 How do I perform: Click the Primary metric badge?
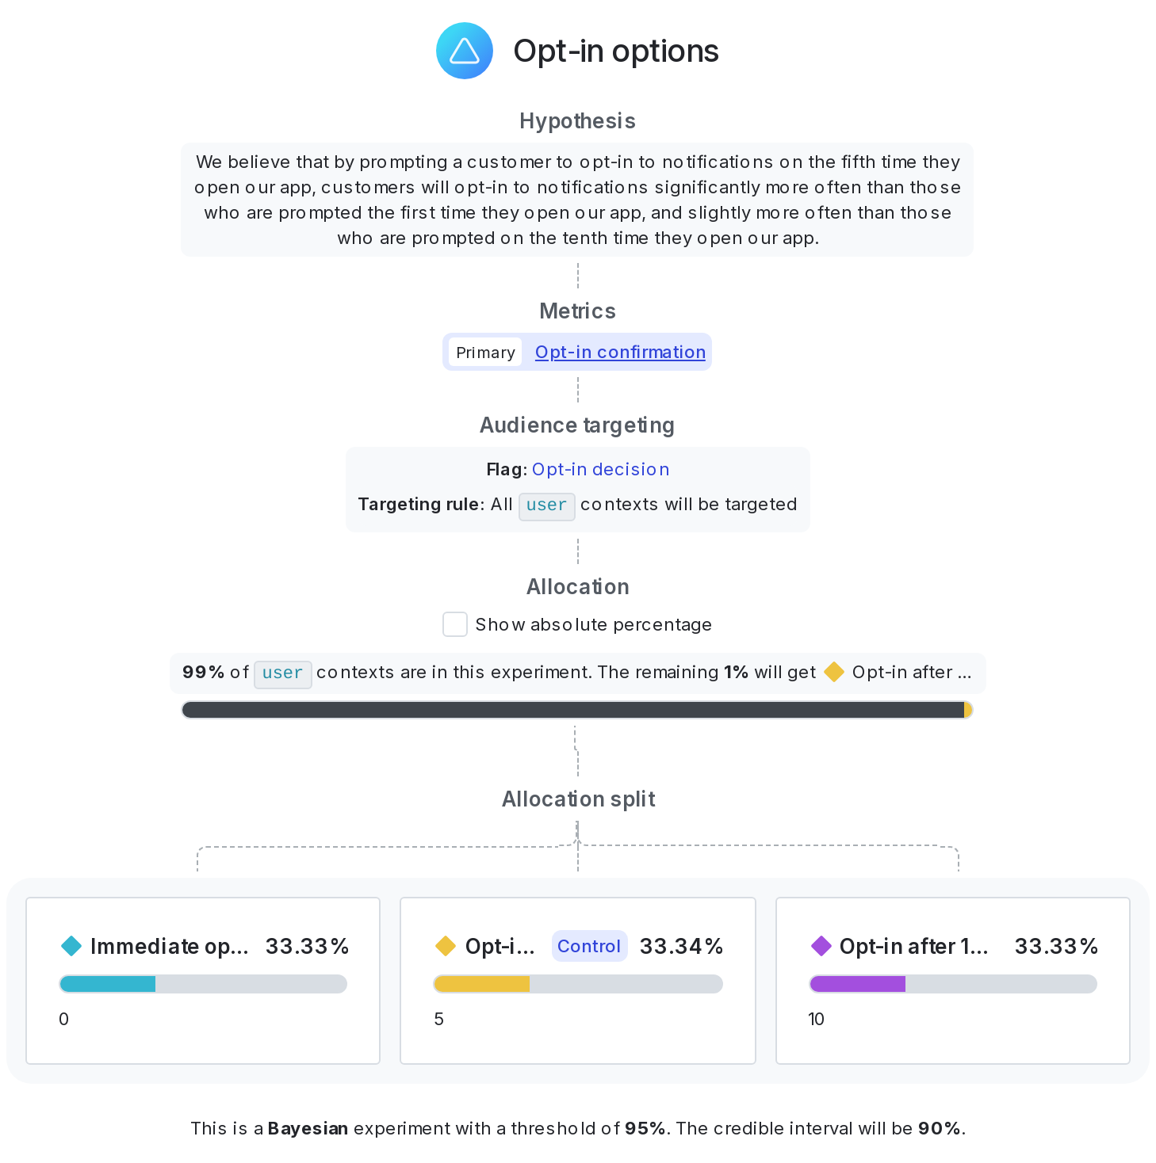coord(484,352)
